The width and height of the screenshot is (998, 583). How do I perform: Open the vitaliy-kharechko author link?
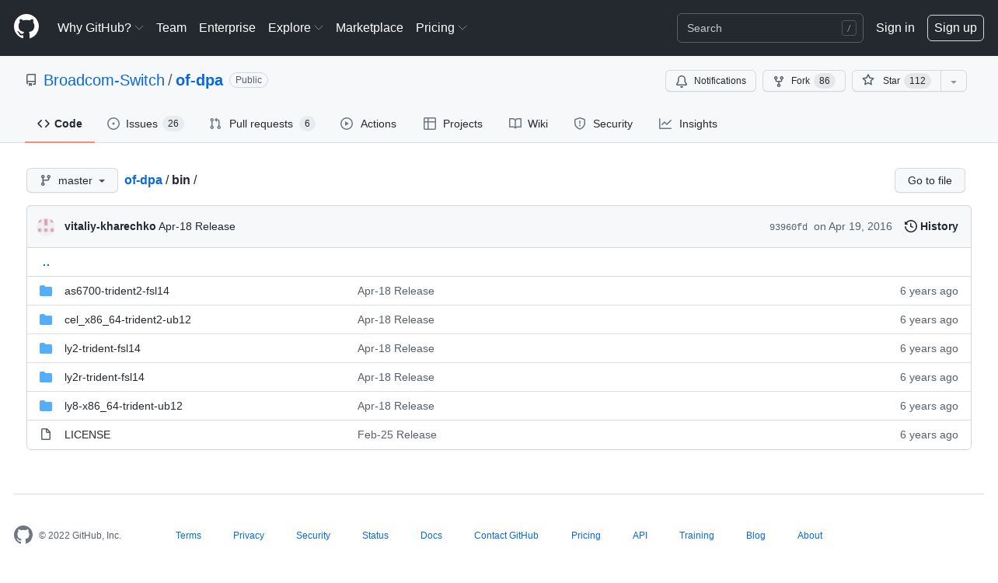click(110, 226)
